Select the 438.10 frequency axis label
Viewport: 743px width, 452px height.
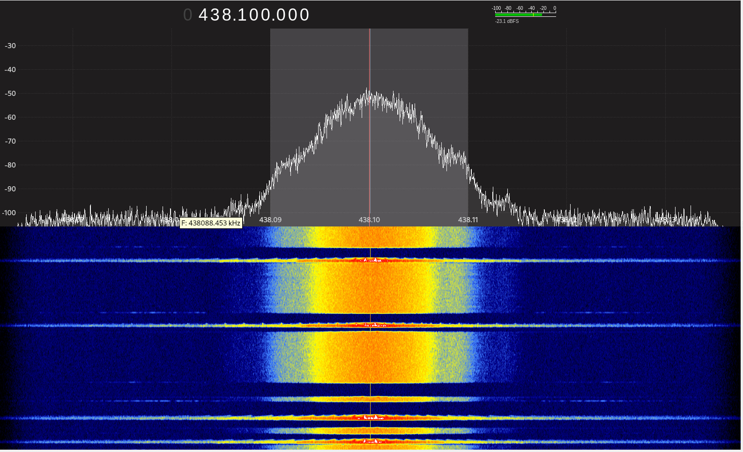click(369, 220)
